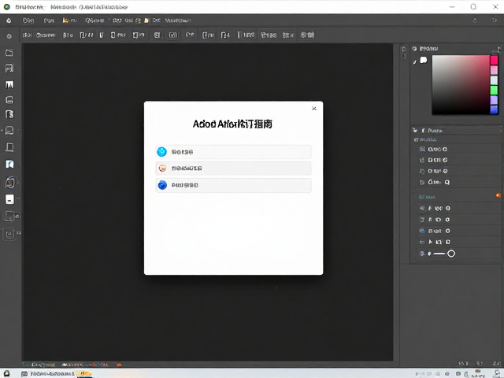504x378 pixels.
Task: Pick the bright red-magenta swatch beside the color field
Action: click(x=494, y=60)
